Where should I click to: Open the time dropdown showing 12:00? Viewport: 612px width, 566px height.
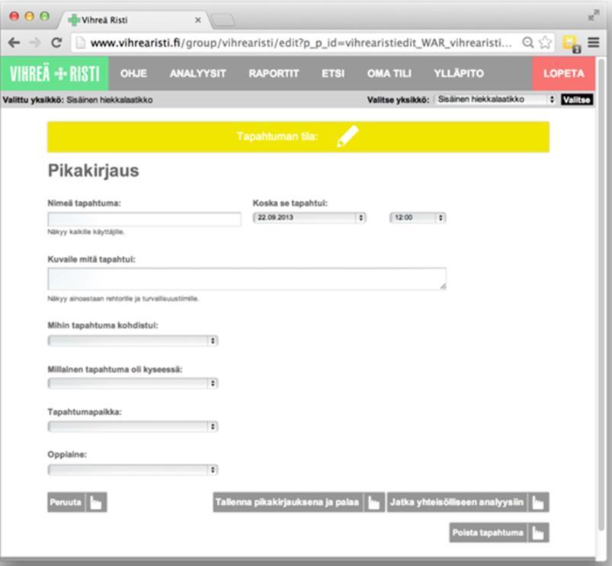click(418, 218)
